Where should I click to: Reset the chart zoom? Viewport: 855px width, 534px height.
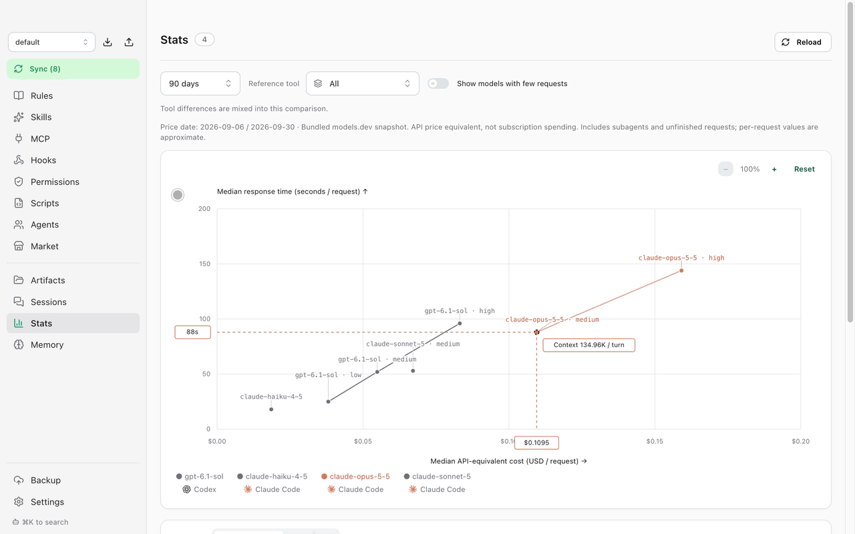[x=804, y=169]
